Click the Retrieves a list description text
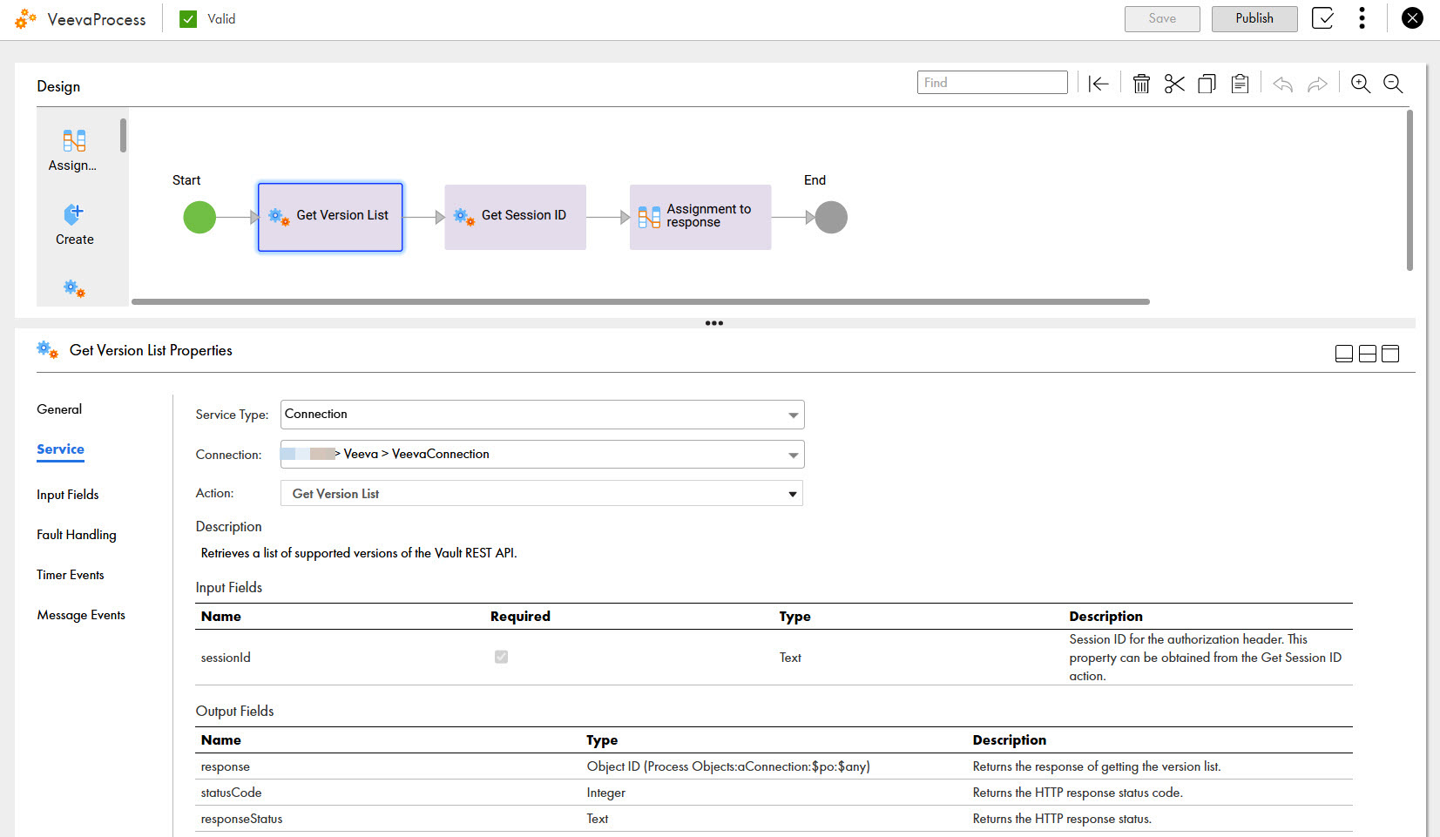This screenshot has height=837, width=1440. [x=359, y=553]
